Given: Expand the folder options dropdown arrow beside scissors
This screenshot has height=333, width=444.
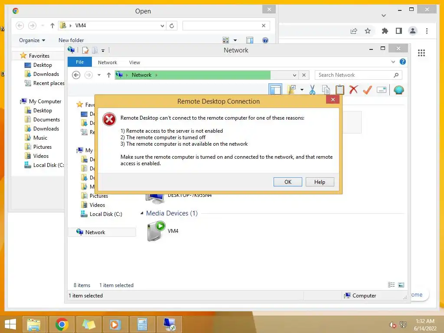Looking at the screenshot, I should (302, 90).
